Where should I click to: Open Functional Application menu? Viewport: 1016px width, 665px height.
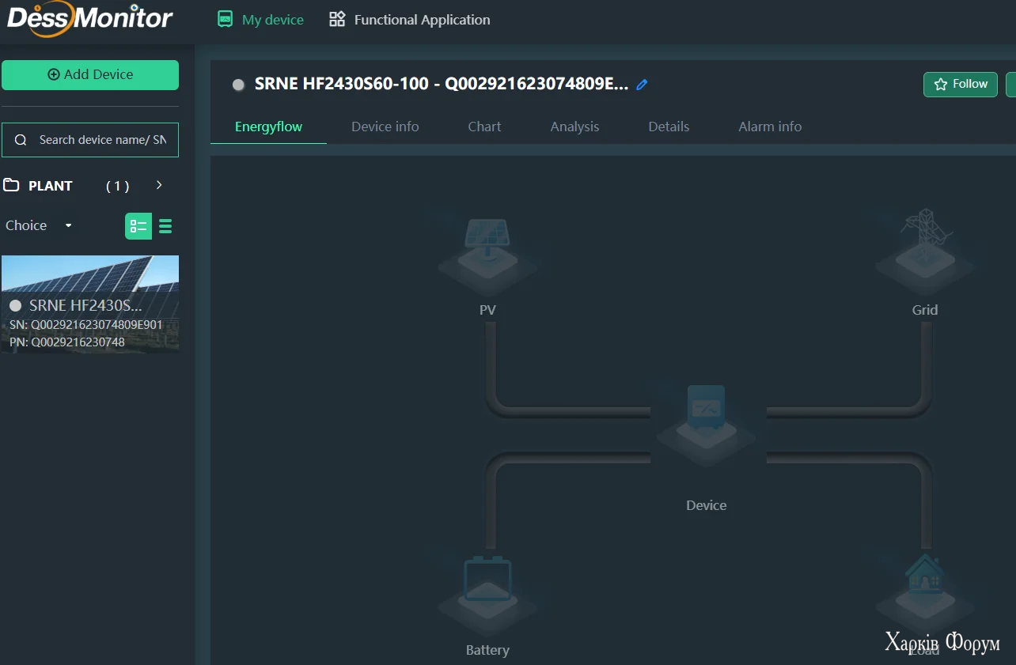[x=410, y=20]
